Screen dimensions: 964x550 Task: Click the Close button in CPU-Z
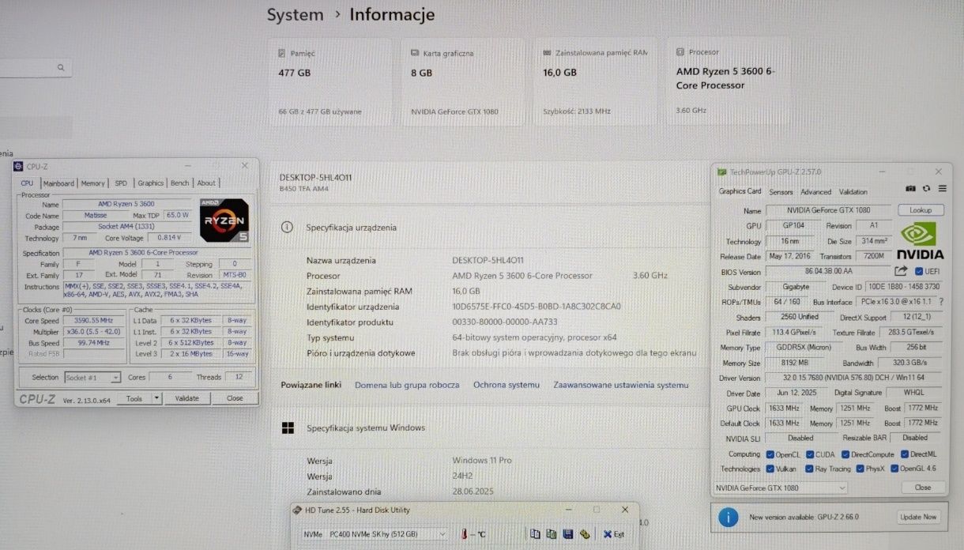235,398
